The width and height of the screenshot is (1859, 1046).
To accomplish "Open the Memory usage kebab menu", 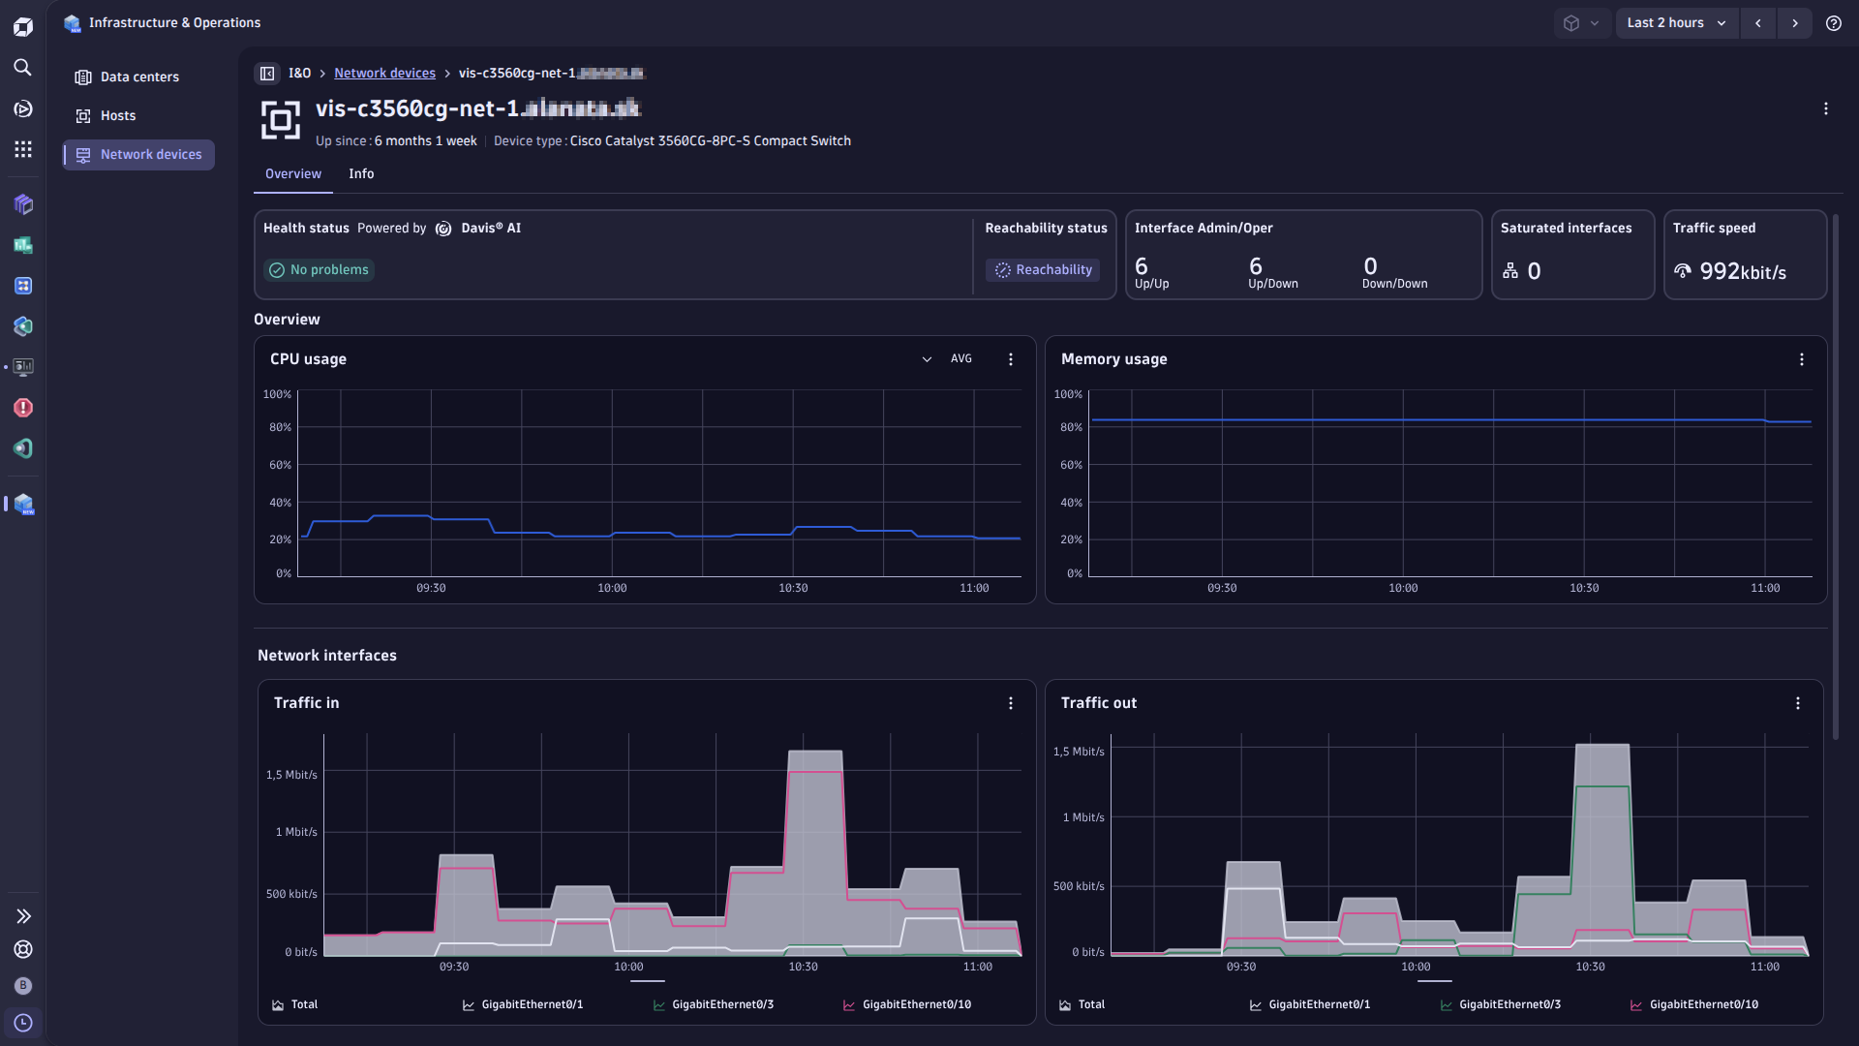I will pos(1801,359).
